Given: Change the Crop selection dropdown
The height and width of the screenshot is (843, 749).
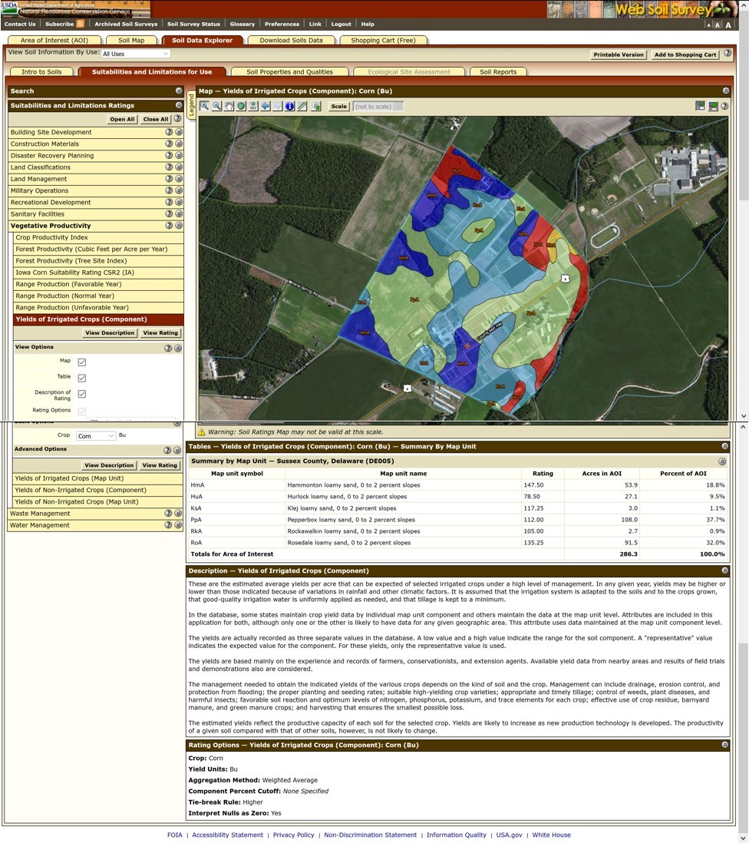Looking at the screenshot, I should 95,435.
